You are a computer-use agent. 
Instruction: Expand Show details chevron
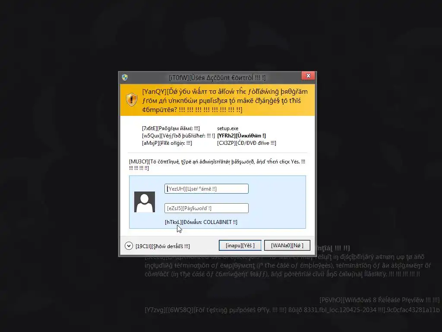point(129,246)
